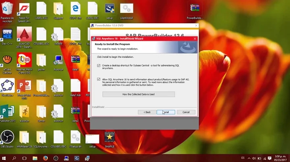Screen dimensions: 290x162
Task: Open How the Collected Data is Used
Action: click(139, 94)
